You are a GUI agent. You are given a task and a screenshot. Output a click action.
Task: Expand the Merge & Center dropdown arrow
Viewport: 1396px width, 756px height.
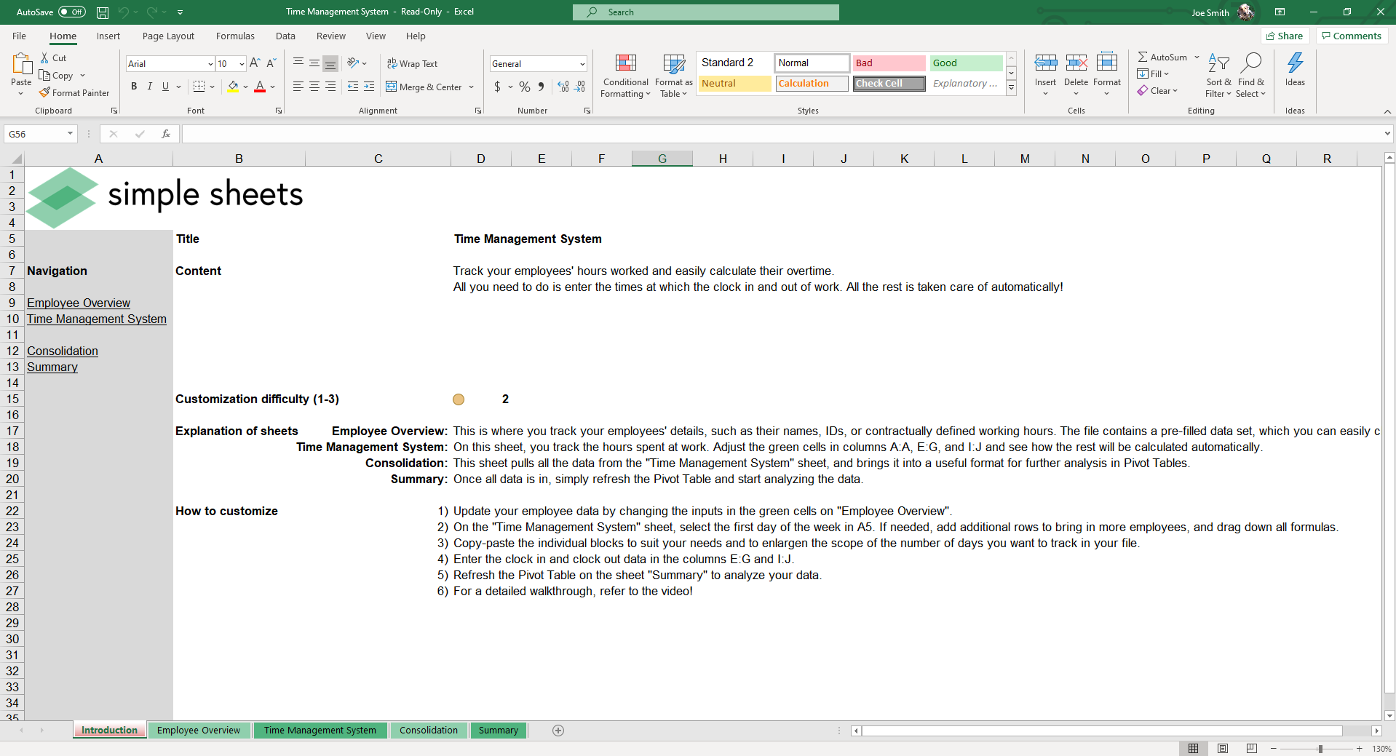[x=472, y=87]
